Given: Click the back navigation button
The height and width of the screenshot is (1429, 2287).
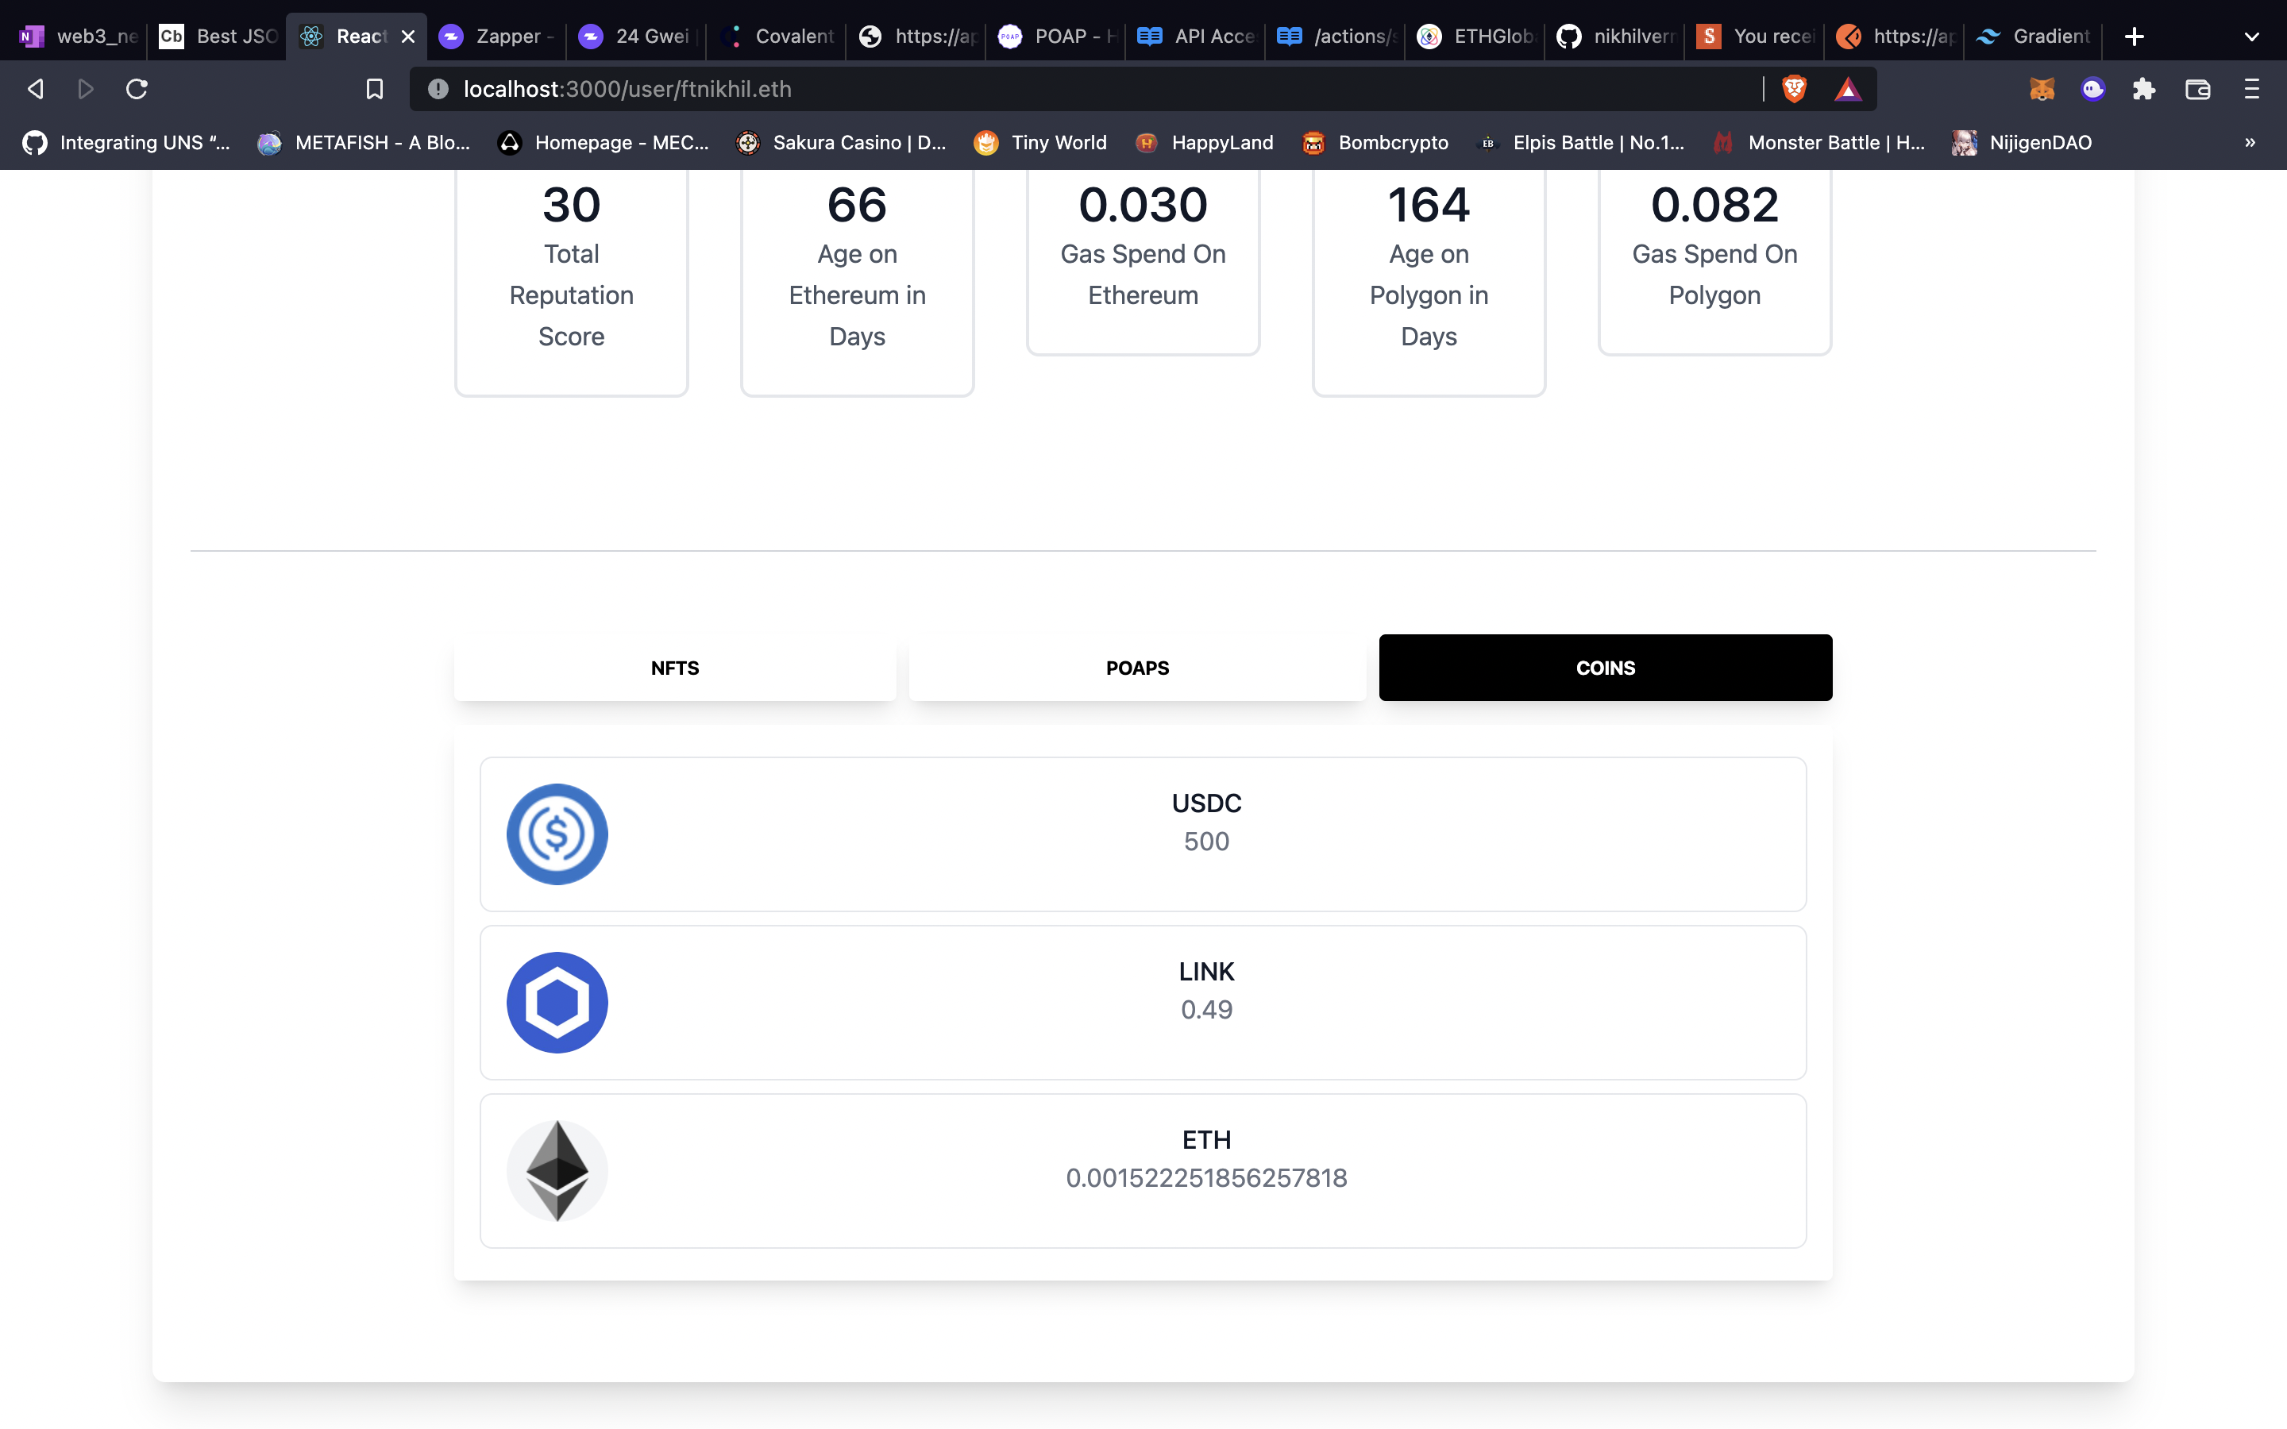Looking at the screenshot, I should [33, 87].
